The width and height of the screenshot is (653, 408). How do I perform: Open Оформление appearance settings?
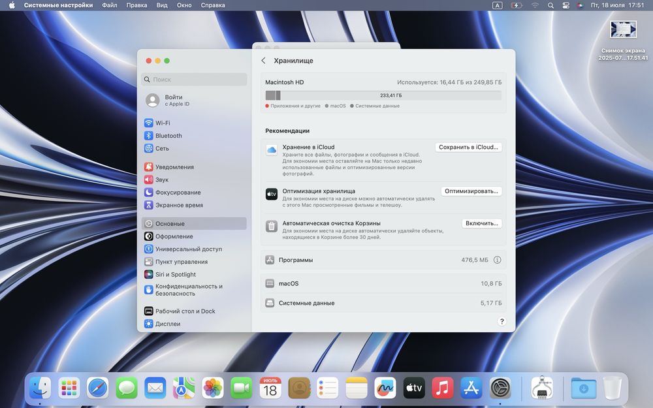click(194, 236)
